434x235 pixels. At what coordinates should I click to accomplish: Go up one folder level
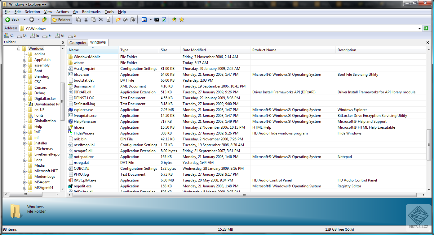coord(45,19)
